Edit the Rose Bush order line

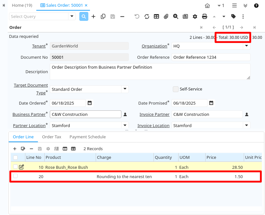click(x=22, y=167)
